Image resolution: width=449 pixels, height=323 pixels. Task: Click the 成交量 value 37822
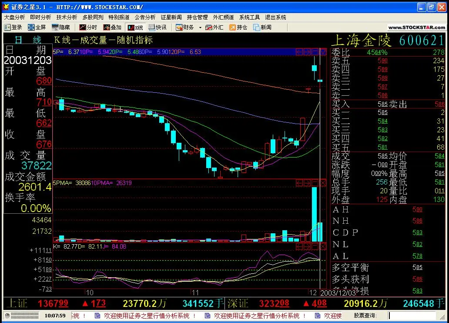[37, 165]
